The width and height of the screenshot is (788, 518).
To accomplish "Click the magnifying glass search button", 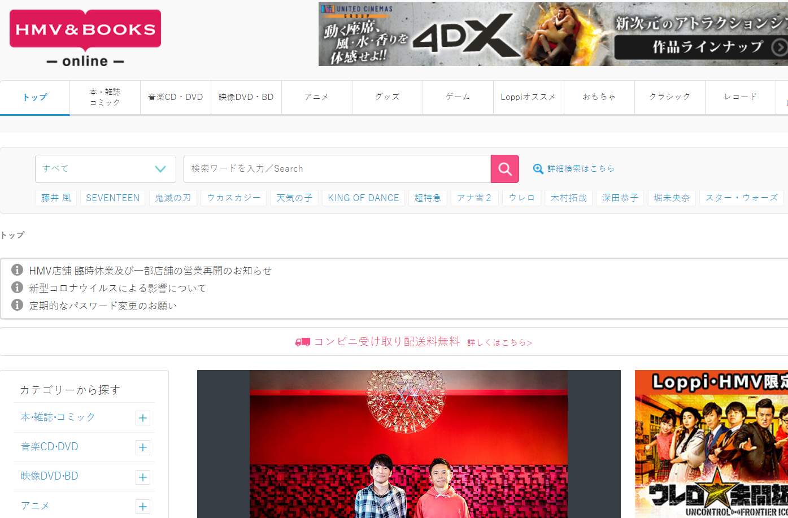I will pos(504,169).
